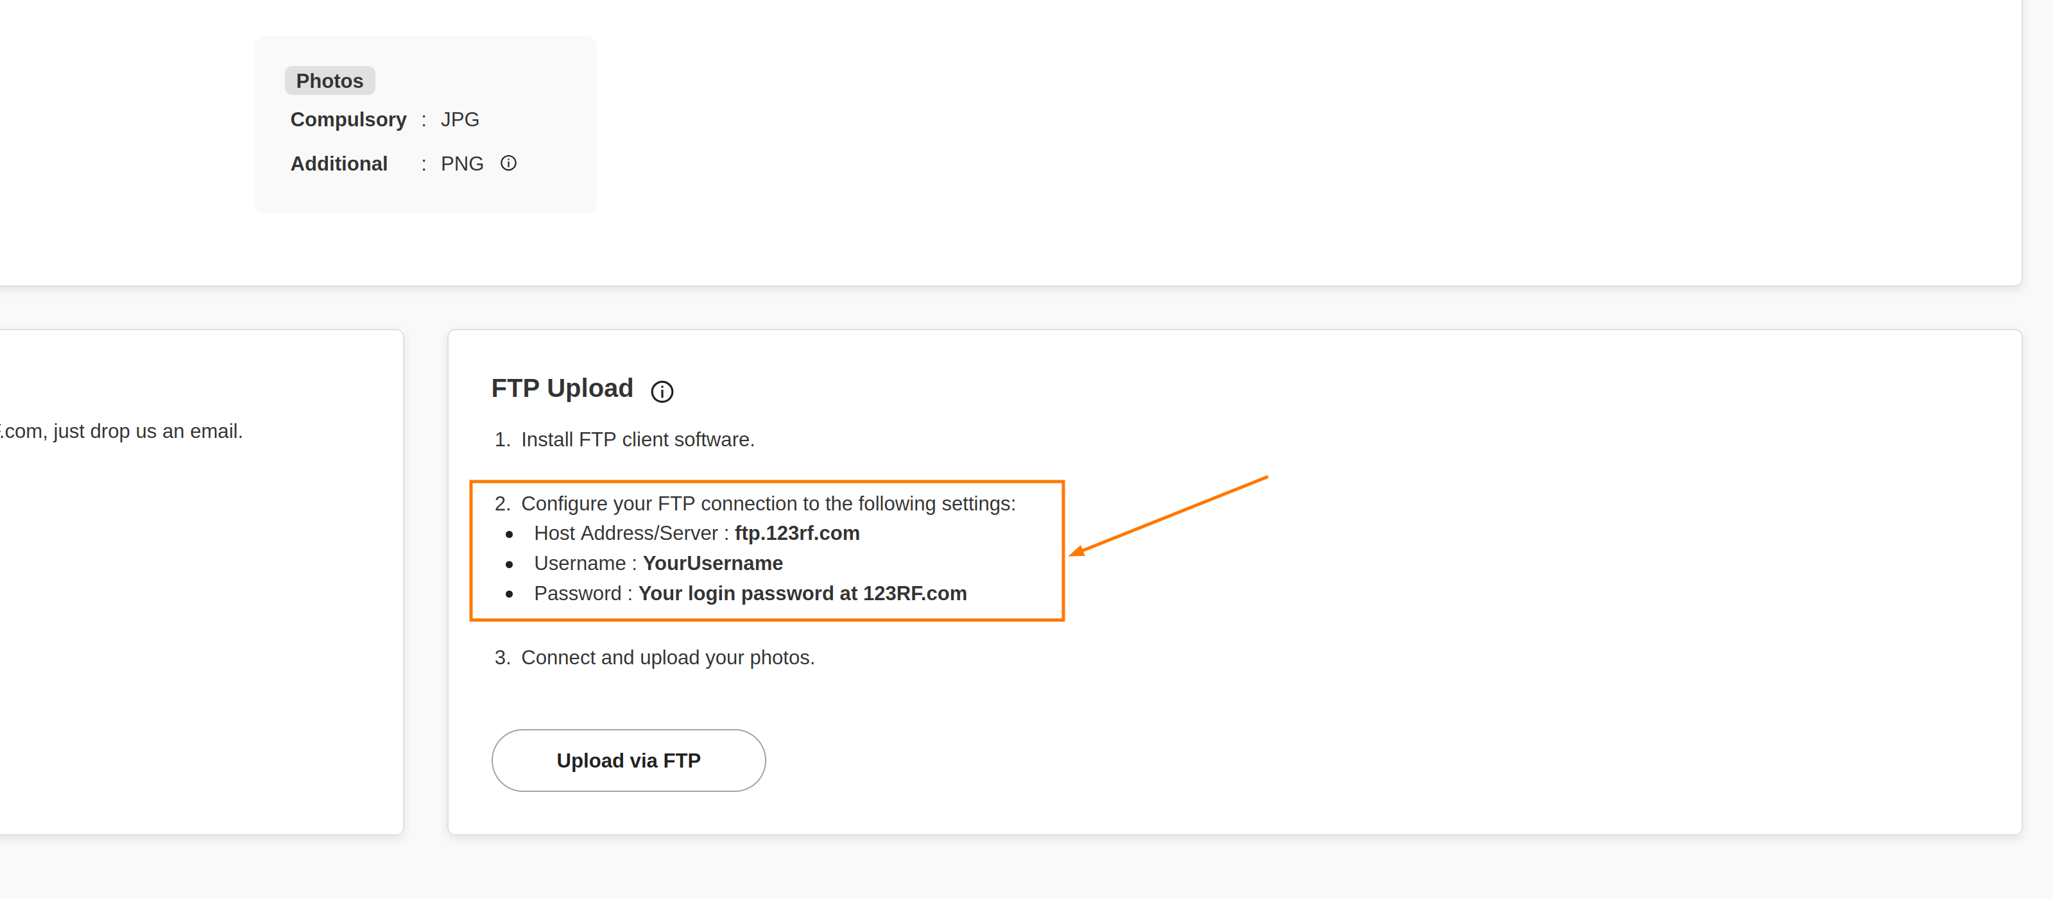Click the info icon beside PNG

(508, 164)
